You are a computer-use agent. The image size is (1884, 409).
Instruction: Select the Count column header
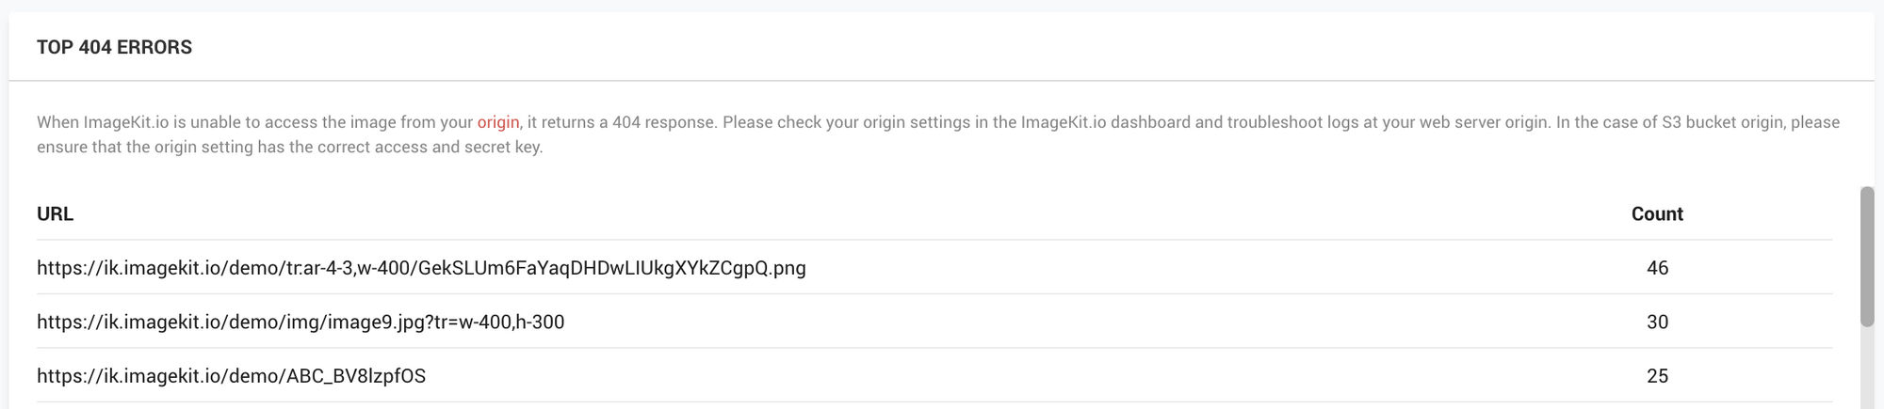pos(1657,213)
